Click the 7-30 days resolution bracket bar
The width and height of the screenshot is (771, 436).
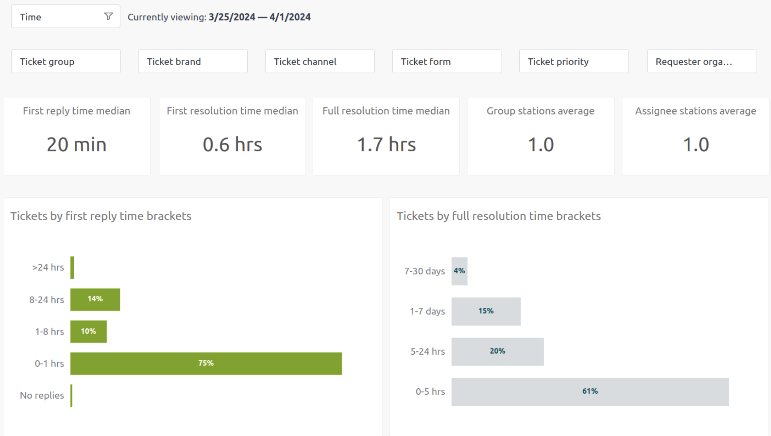tap(458, 271)
